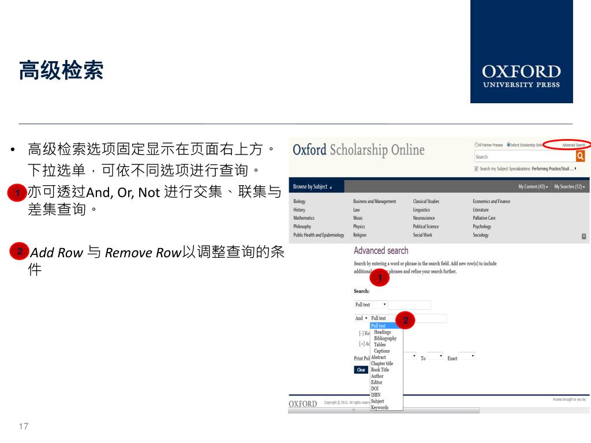The image size is (591, 443).
Task: Open the Literature subject link
Action: click(x=481, y=210)
